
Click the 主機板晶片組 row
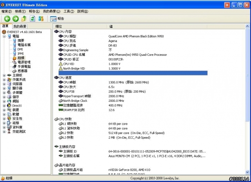(133, 170)
